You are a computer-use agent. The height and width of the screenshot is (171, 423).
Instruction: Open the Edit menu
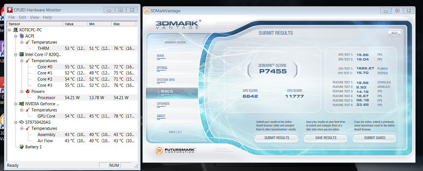tap(22, 17)
